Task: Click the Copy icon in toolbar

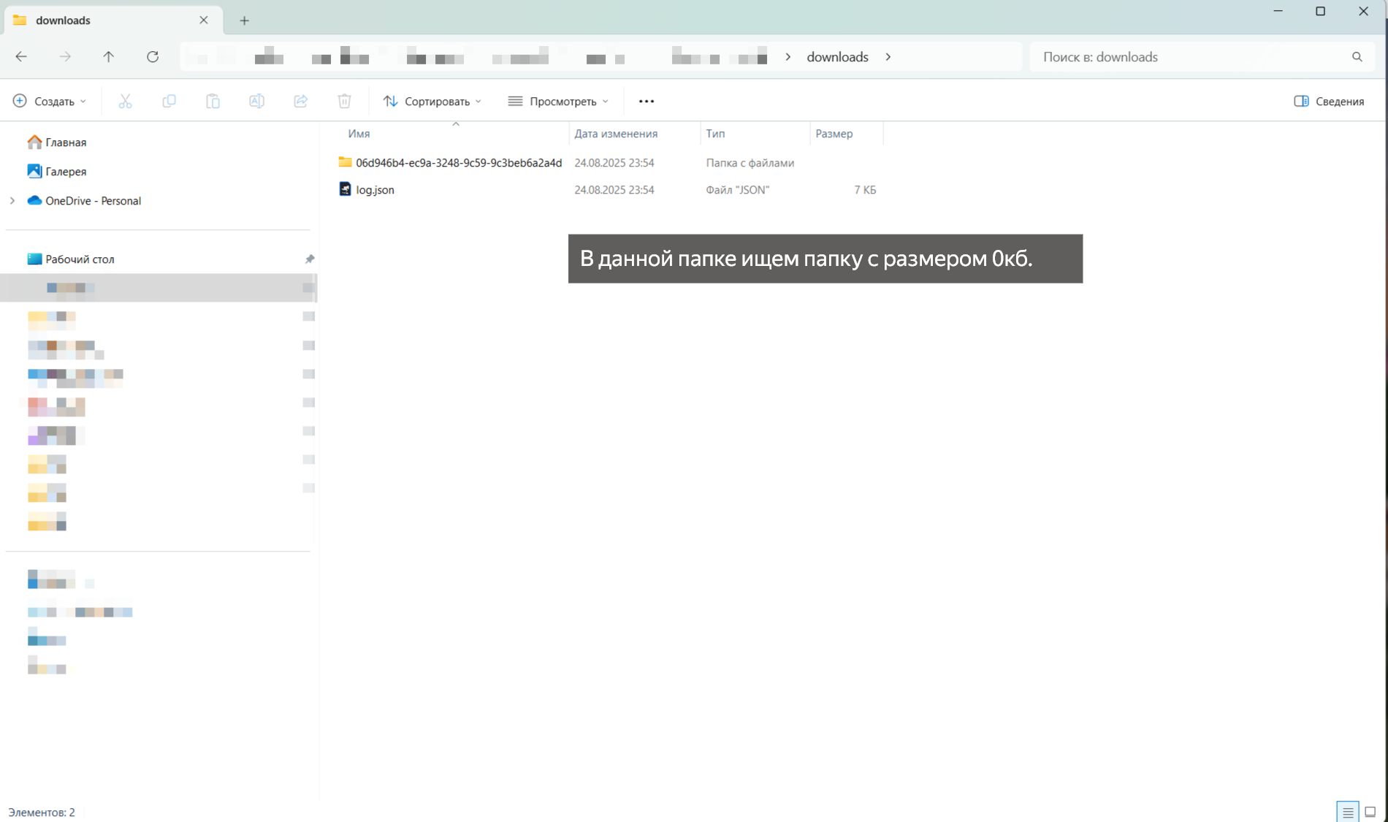Action: point(169,102)
